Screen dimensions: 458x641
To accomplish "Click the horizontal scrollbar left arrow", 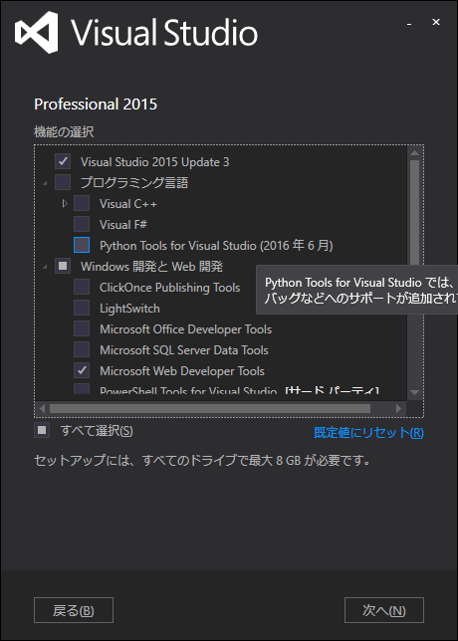I will click(42, 408).
